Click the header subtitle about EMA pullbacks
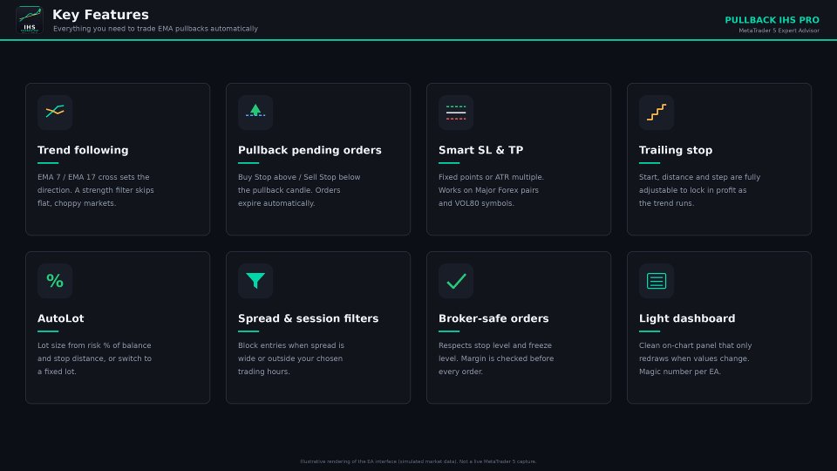This screenshot has width=837, height=471. [155, 29]
